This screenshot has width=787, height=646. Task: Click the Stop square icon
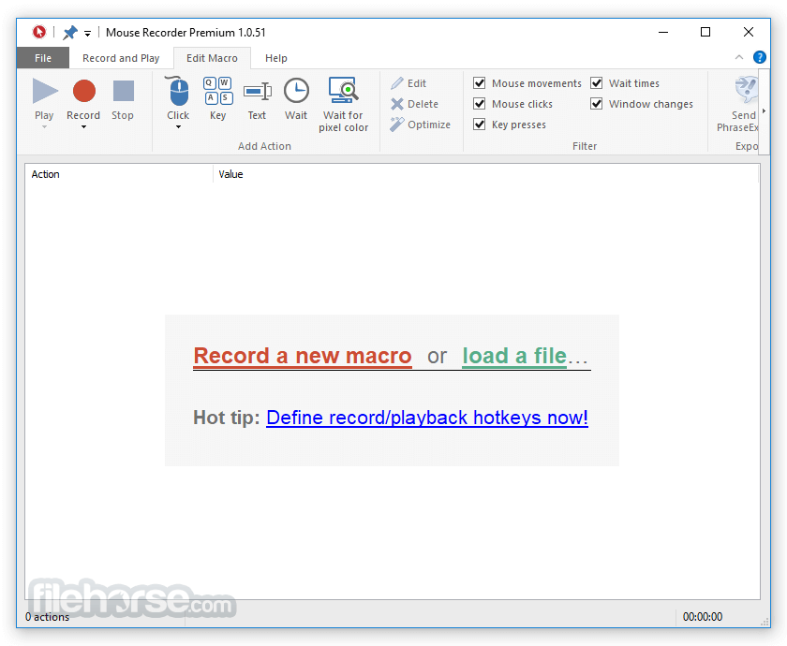[123, 91]
